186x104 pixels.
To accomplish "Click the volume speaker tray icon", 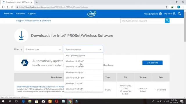I will click(167, 101).
